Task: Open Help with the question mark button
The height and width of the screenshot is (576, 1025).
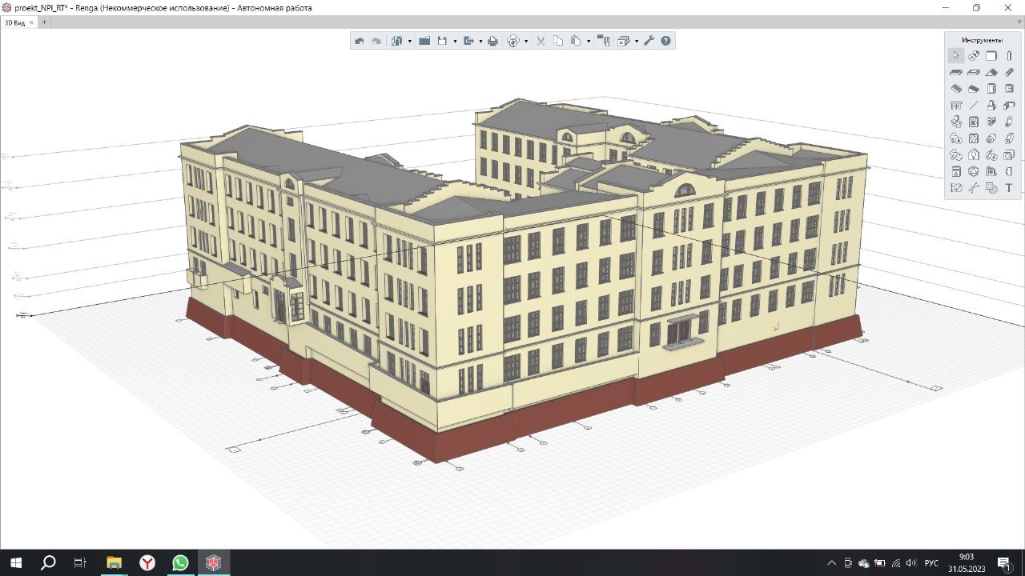Action: pyautogui.click(x=665, y=41)
